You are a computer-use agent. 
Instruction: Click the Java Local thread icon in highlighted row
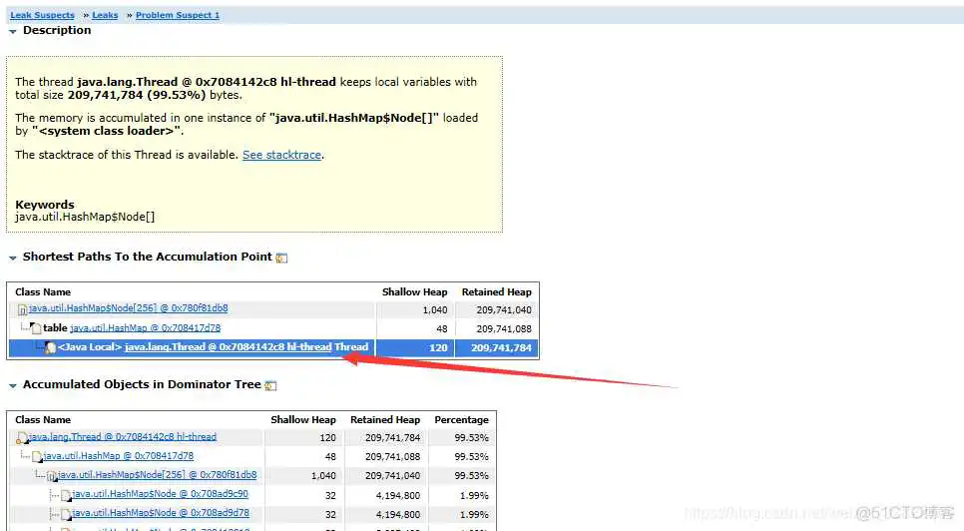[x=49, y=347]
